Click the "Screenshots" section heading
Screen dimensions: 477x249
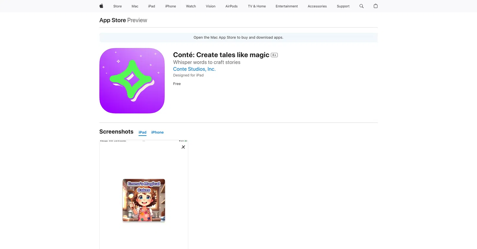(116, 132)
